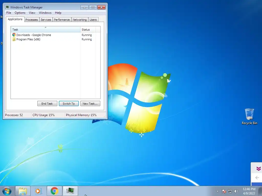Viewport: 262px width, 196px height.
Task: Open Windows Explorer from the taskbar
Action: pos(23,191)
